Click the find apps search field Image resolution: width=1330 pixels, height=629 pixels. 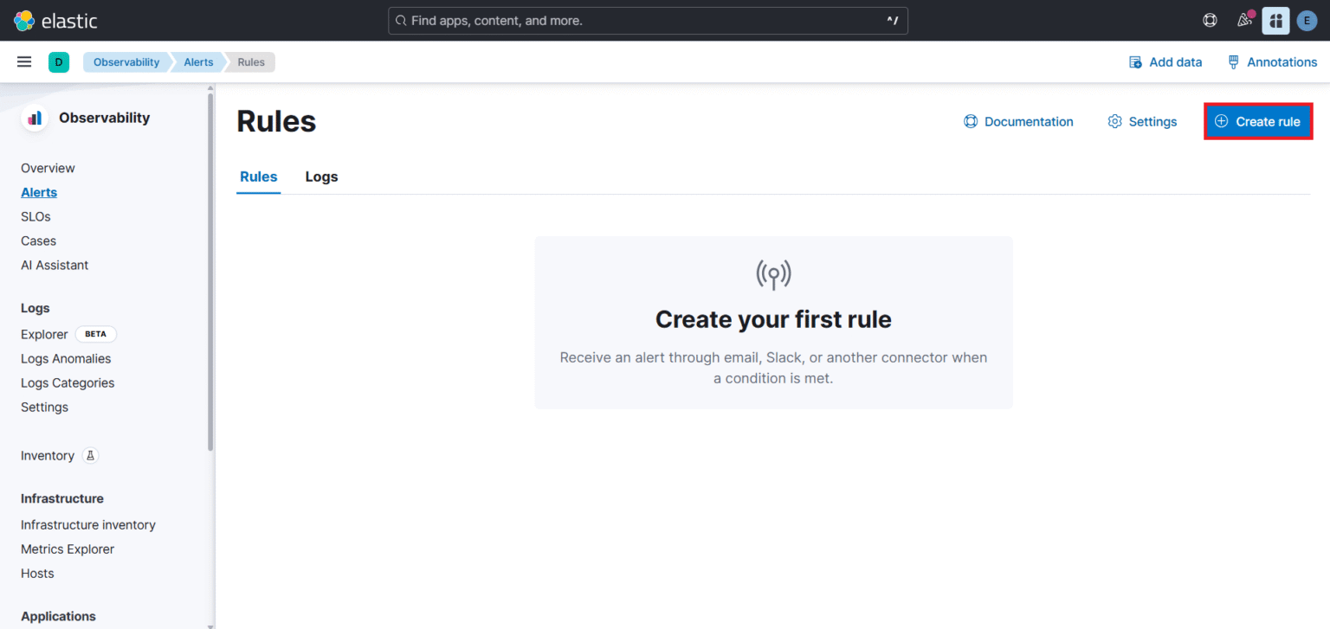pyautogui.click(x=648, y=20)
